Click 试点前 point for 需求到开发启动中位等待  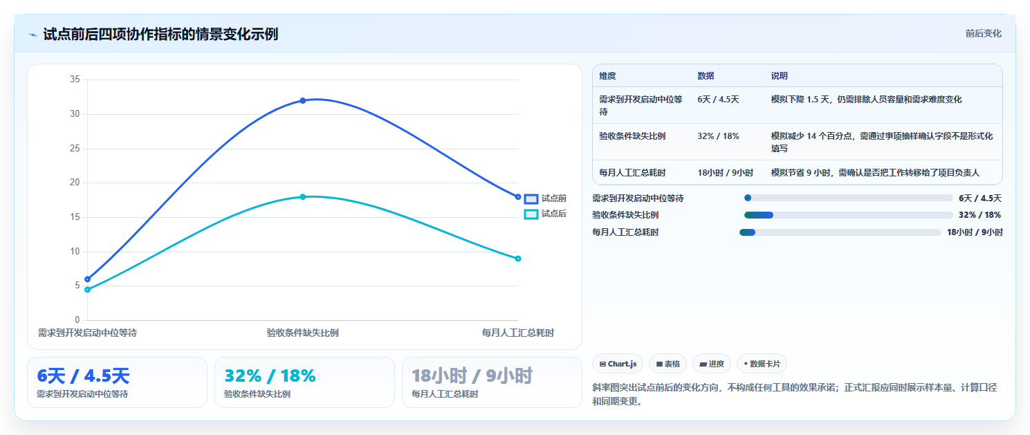[87, 279]
